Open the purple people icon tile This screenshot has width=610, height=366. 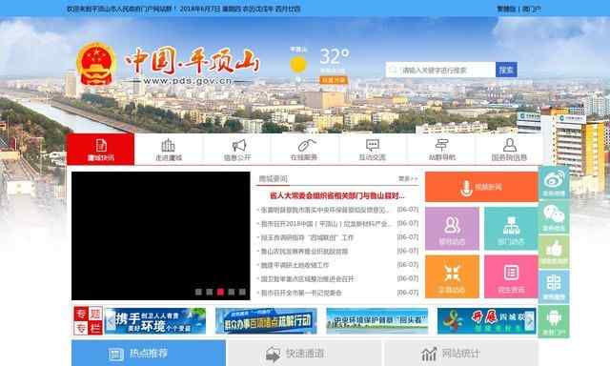click(x=452, y=229)
